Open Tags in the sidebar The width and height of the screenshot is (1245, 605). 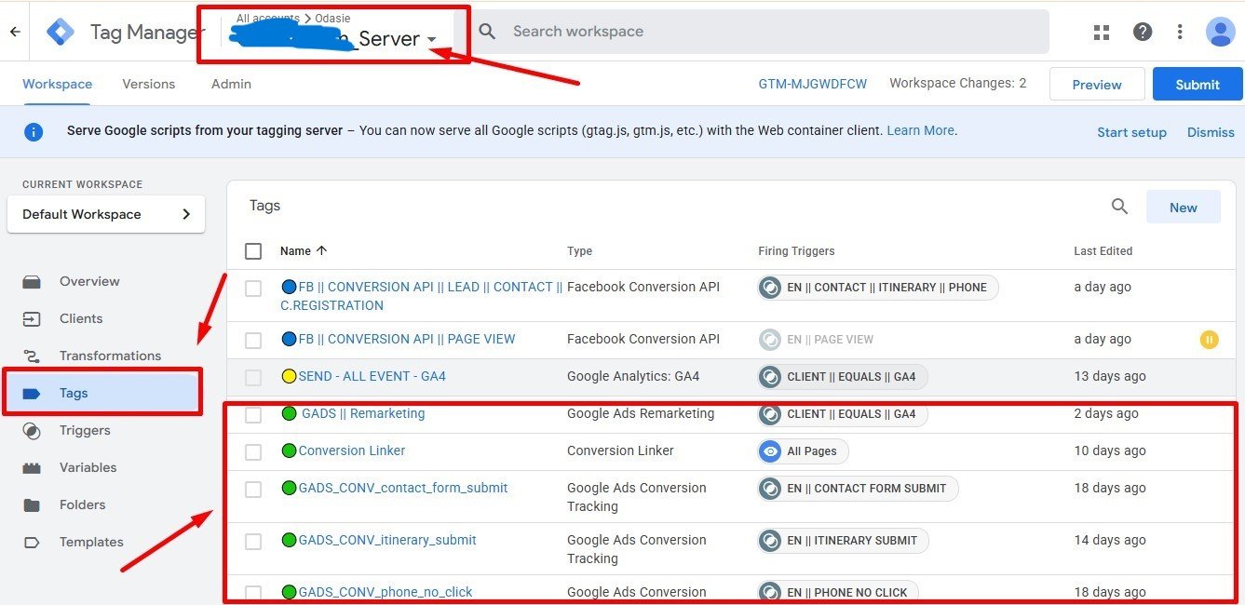point(102,393)
